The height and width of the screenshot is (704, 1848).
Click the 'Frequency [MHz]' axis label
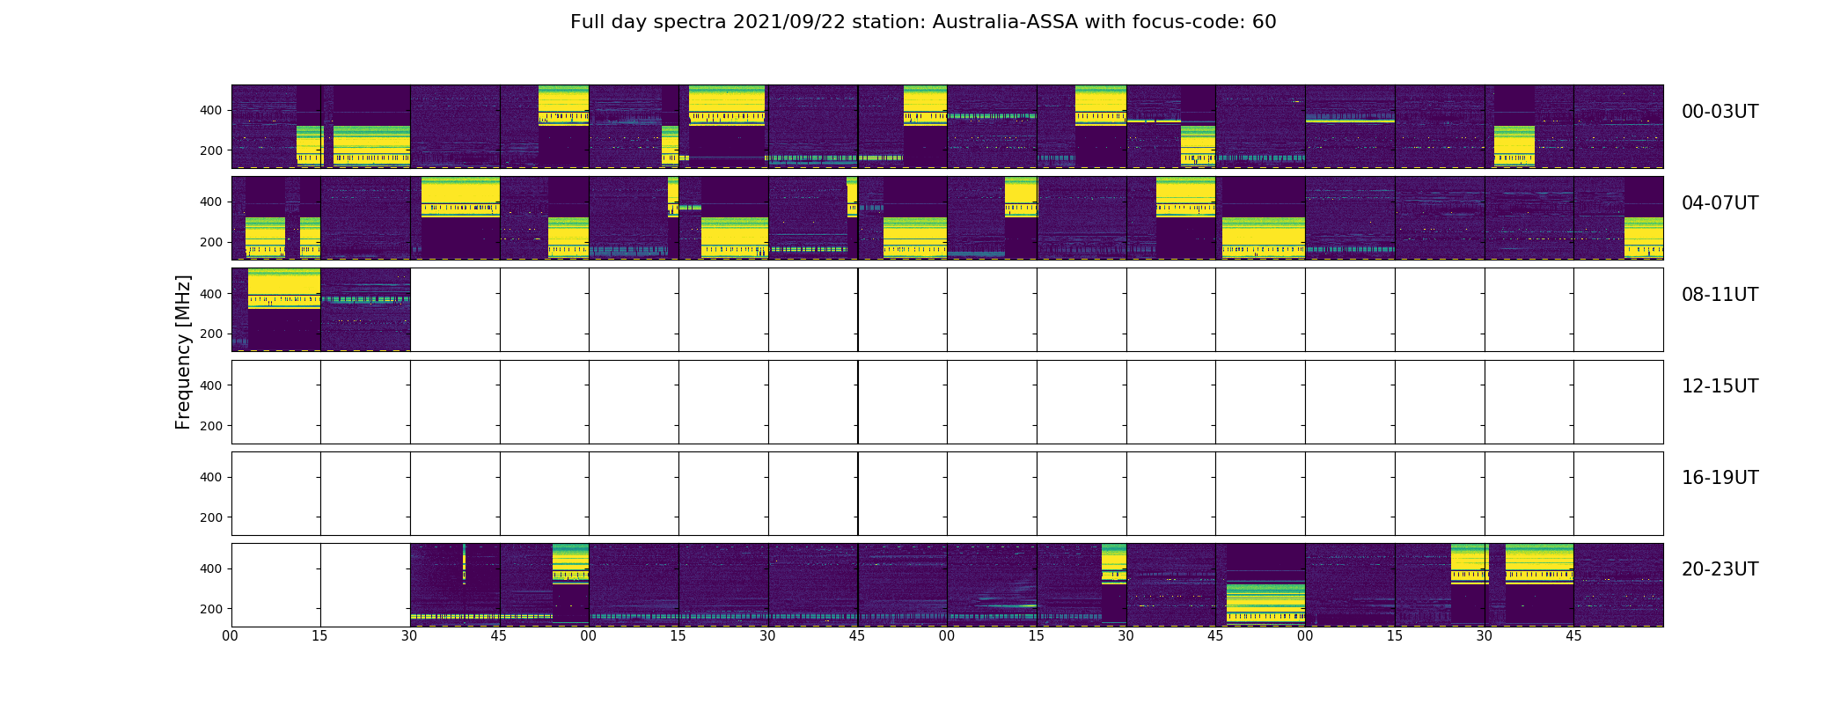click(x=183, y=352)
